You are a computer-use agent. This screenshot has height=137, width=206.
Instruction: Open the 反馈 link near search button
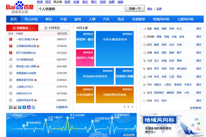click(159, 9)
